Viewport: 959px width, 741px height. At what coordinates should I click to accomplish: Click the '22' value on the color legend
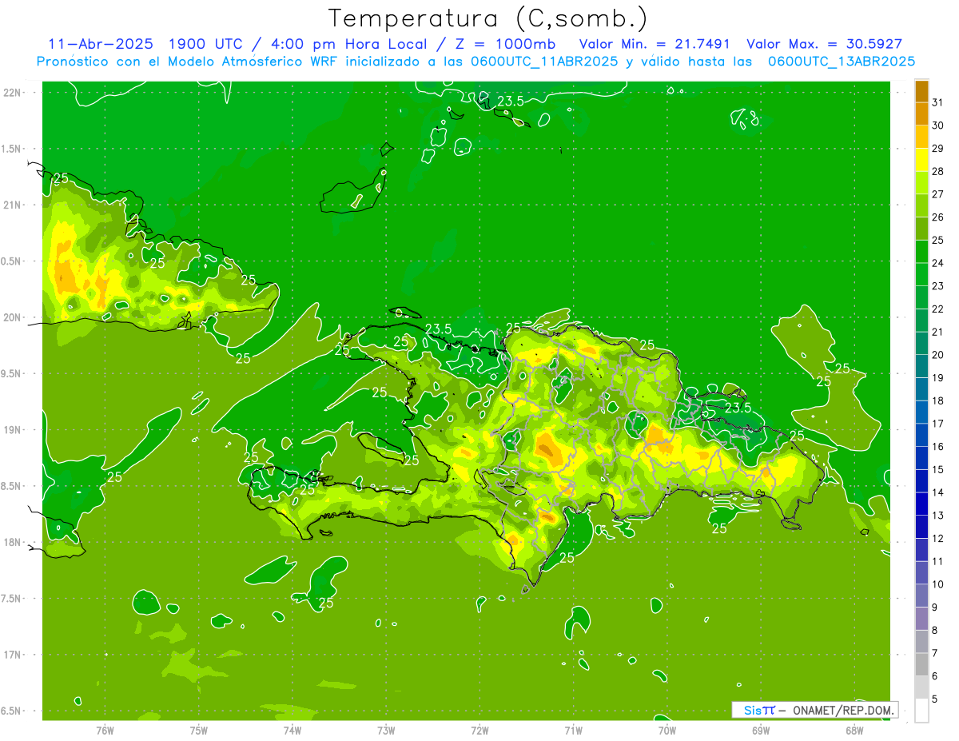[x=938, y=309]
